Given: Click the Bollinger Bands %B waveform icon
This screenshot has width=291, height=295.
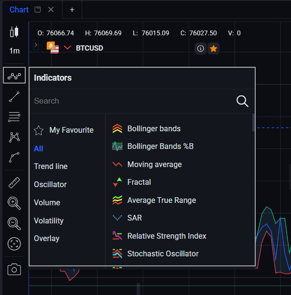Looking at the screenshot, I should pyautogui.click(x=117, y=147).
